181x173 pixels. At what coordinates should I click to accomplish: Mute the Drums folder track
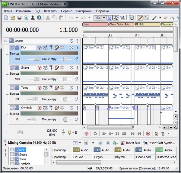pyautogui.click(x=71, y=41)
